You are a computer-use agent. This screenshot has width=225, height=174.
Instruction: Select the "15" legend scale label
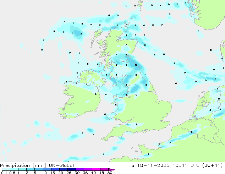pos(53,173)
